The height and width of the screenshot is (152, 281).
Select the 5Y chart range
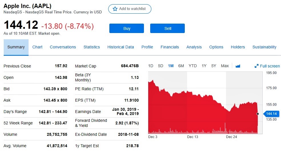(x=214, y=66)
